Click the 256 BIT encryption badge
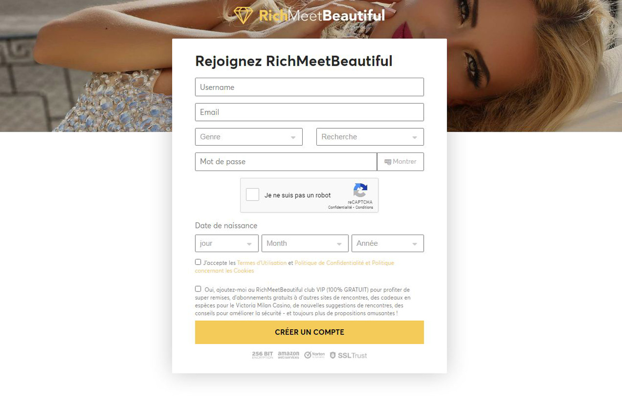Image resolution: width=622 pixels, height=409 pixels. pyautogui.click(x=262, y=355)
